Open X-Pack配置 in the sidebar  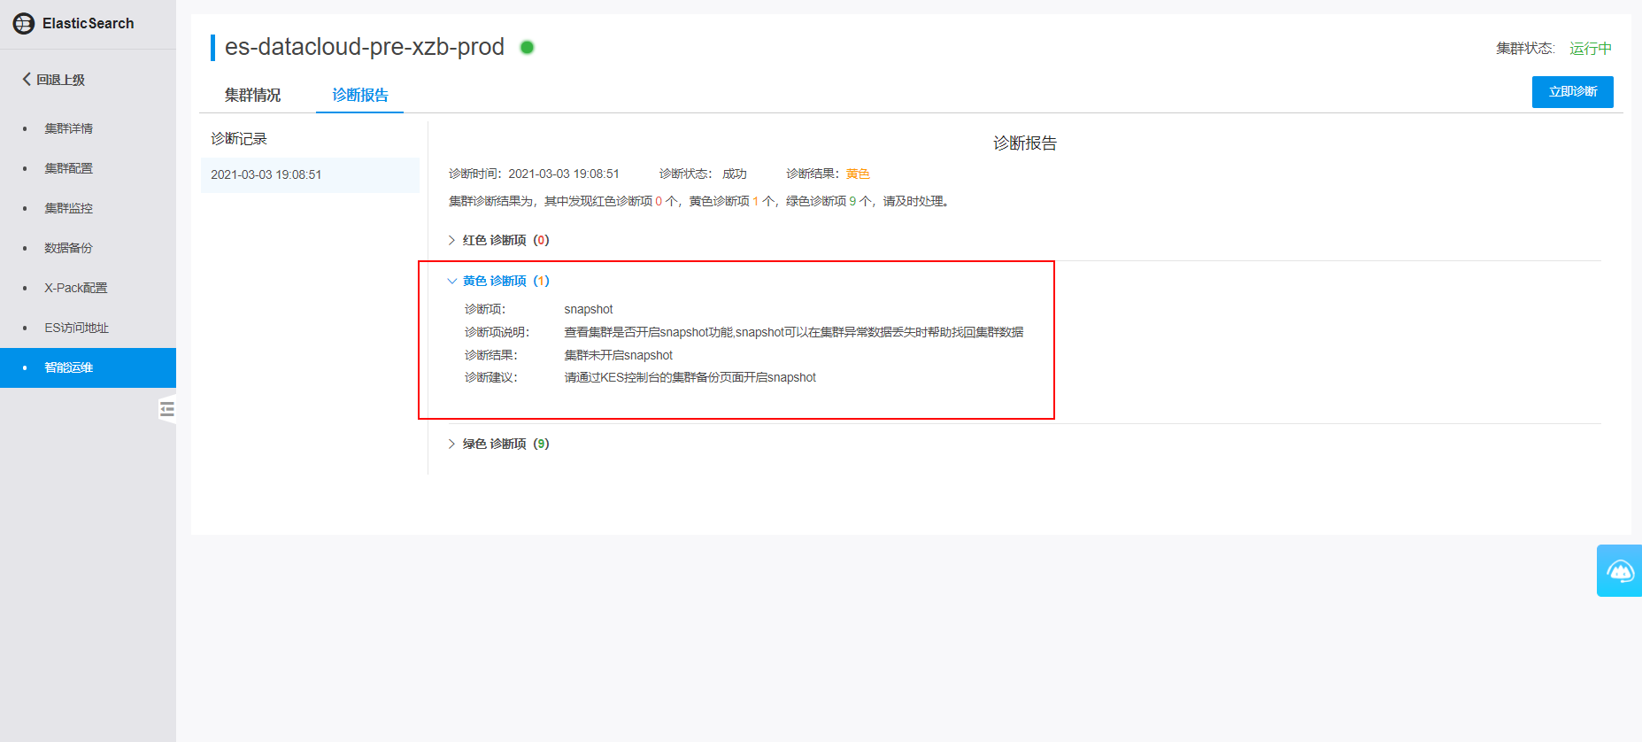[x=76, y=288]
